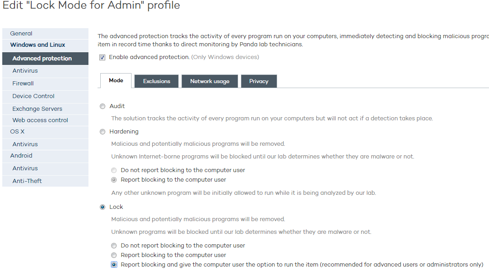The image size is (489, 272).
Task: Click the Mode tab
Action: point(116,81)
